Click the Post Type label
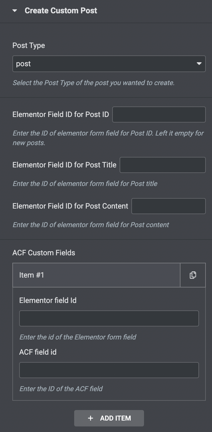The height and width of the screenshot is (432, 212). click(29, 45)
